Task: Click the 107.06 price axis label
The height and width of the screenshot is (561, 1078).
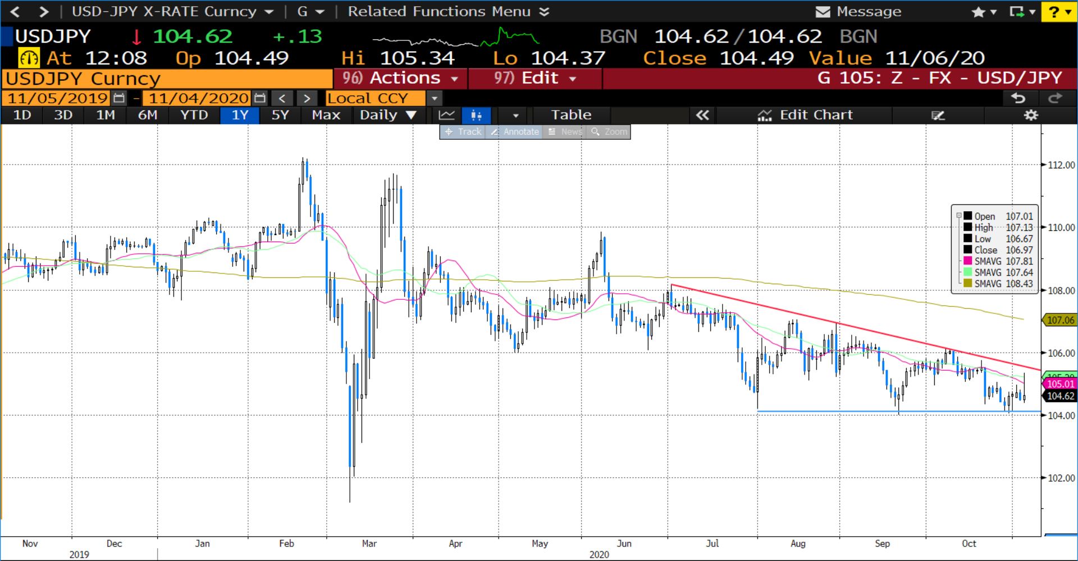Action: pos(1059,320)
